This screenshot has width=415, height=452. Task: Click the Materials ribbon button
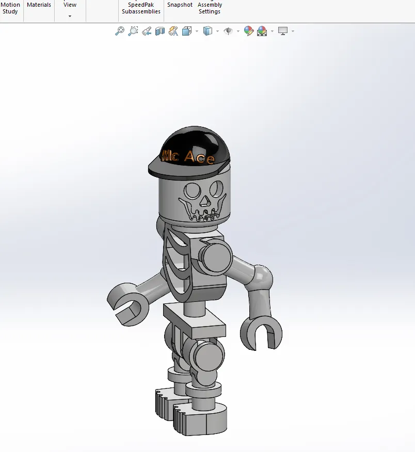39,5
